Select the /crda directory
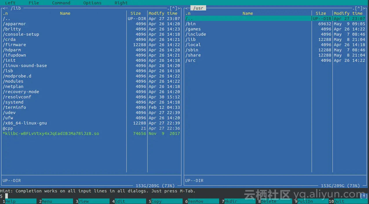Image resolution: width=369 pixels, height=204 pixels. pos(91,39)
